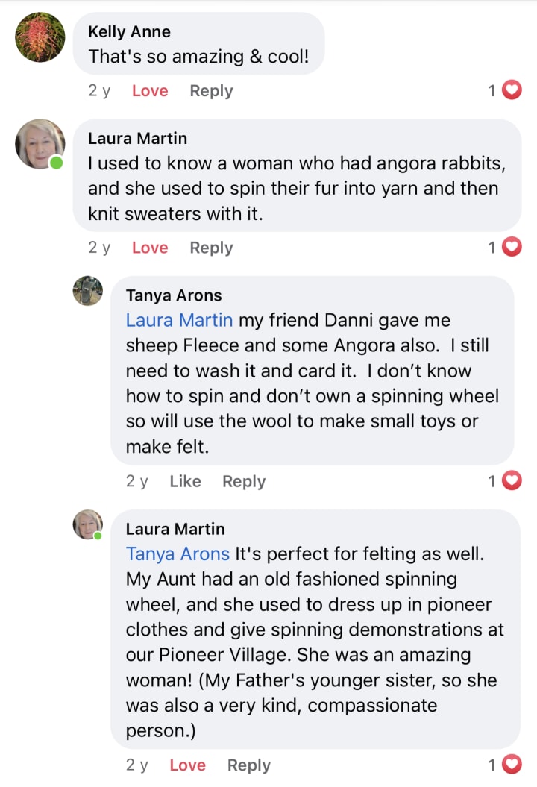View heart reaction on spinning wheel reply
Viewport: 537px width, 787px height.
point(512,765)
